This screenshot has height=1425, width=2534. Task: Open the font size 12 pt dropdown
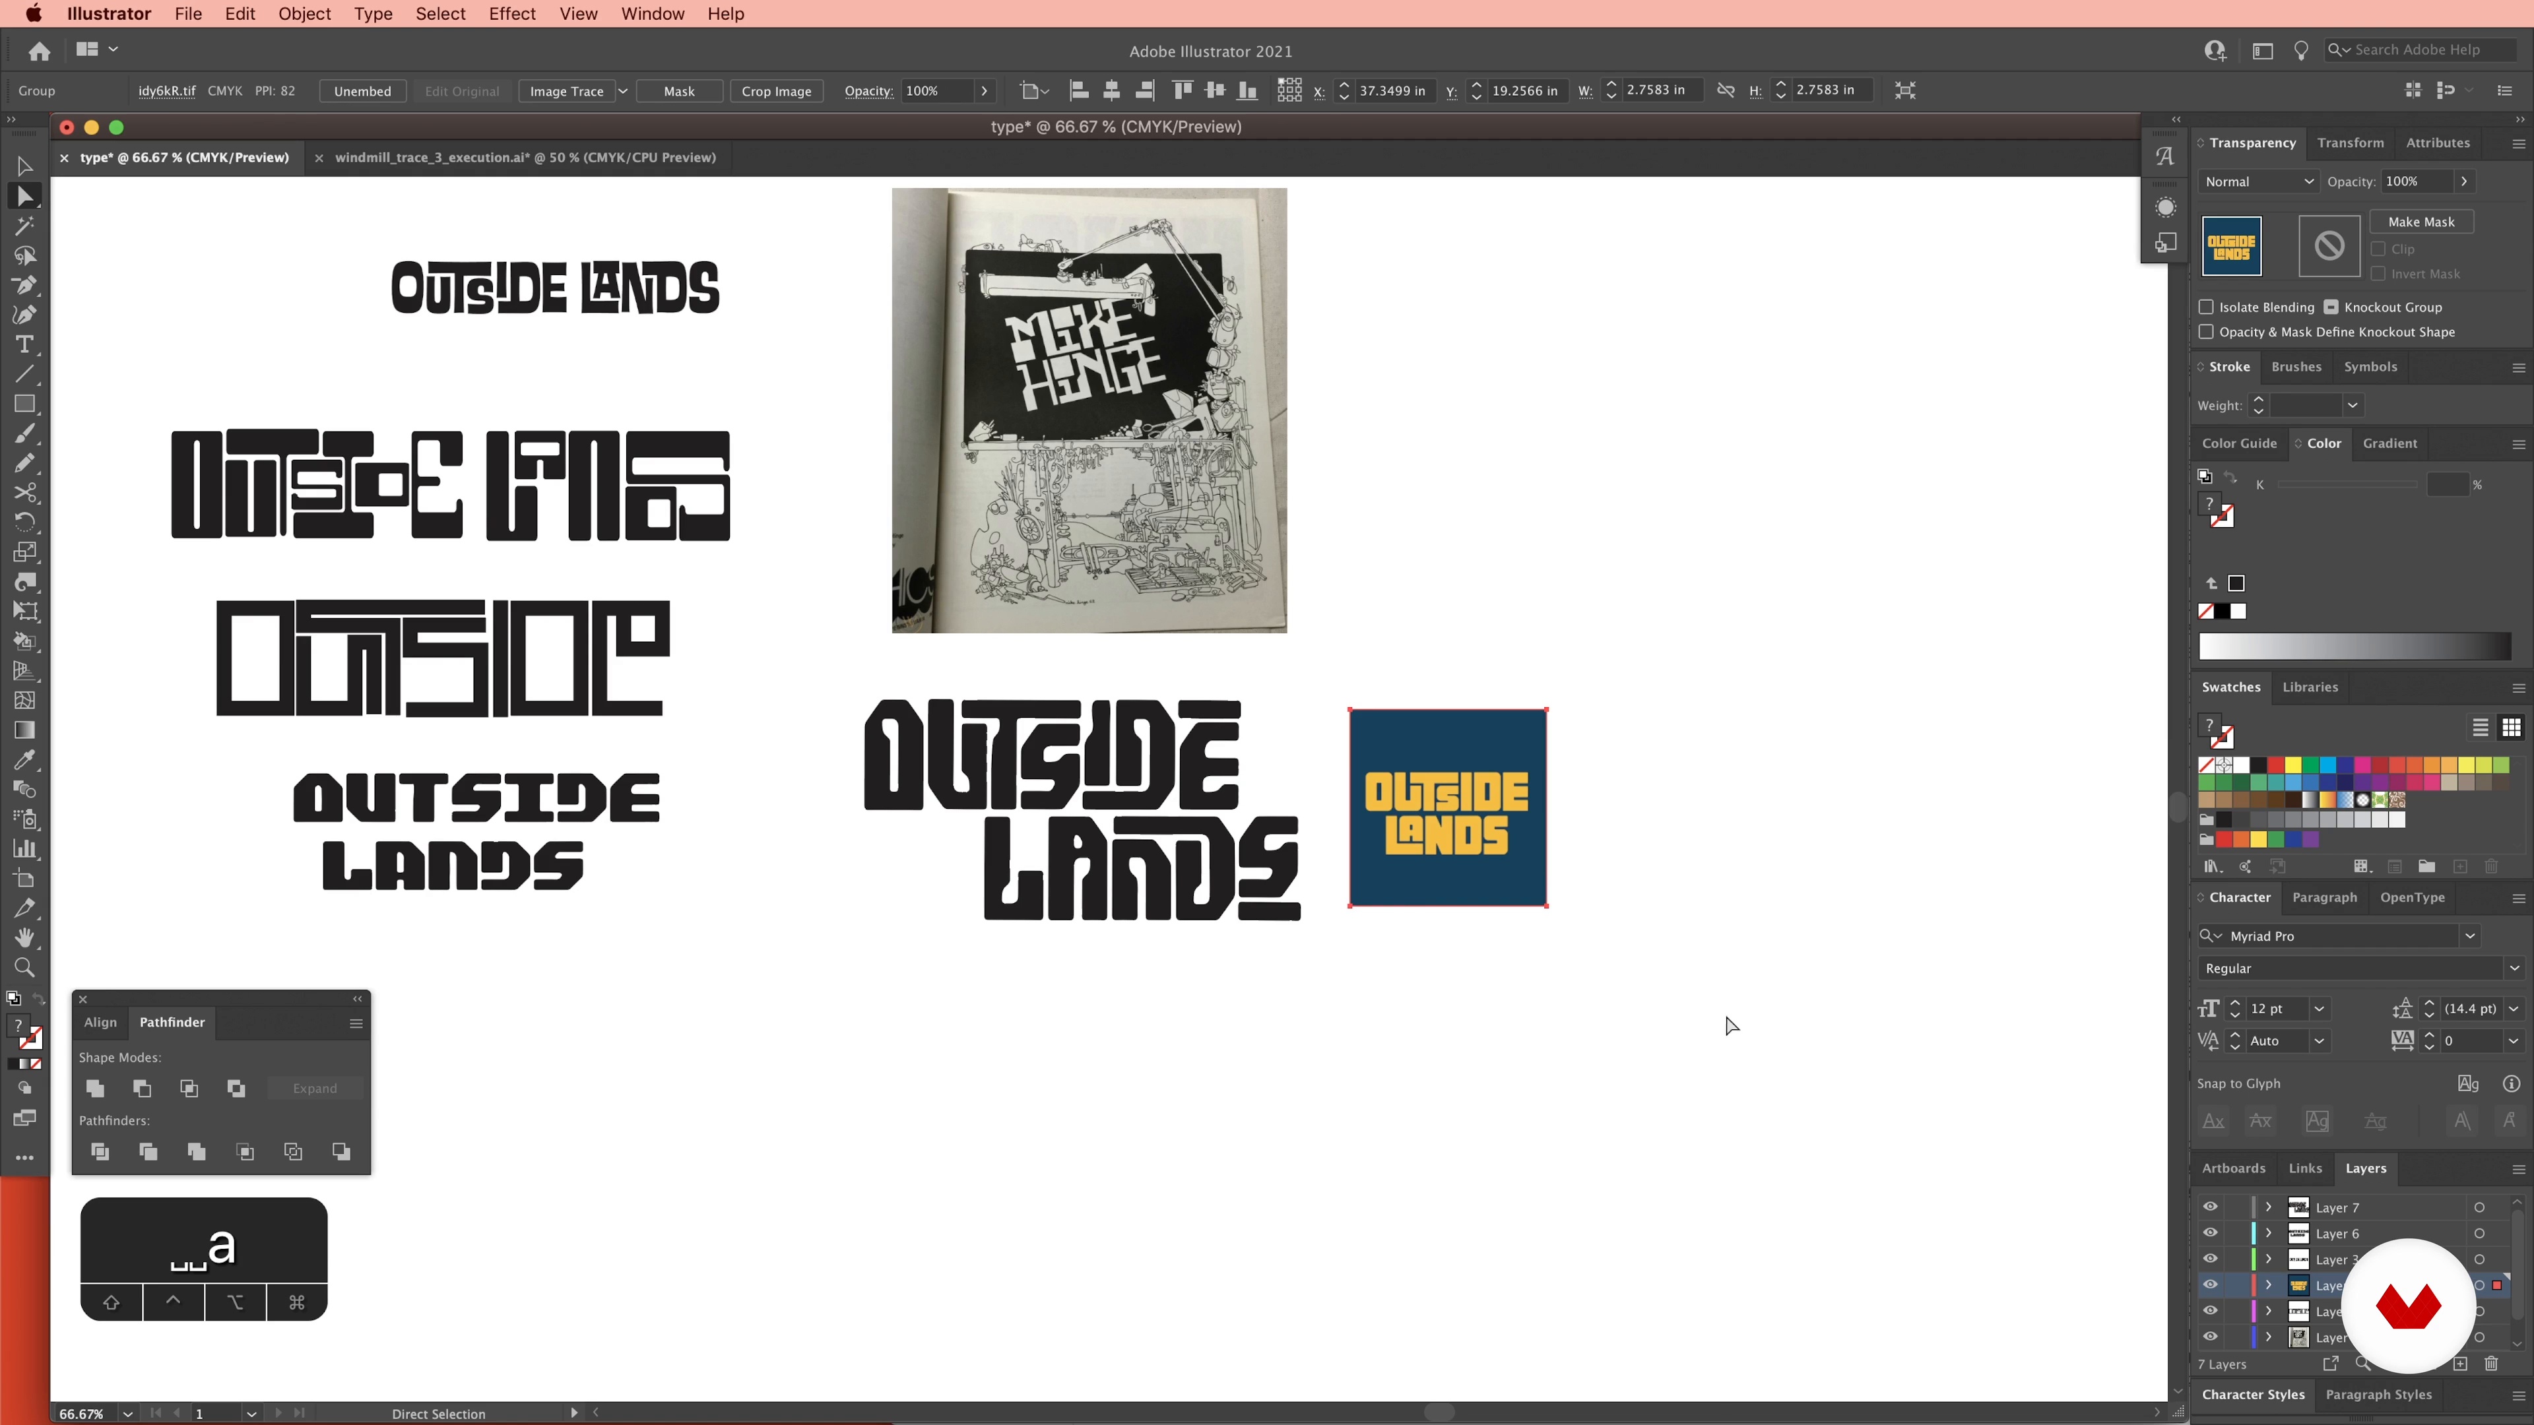tap(2320, 1009)
